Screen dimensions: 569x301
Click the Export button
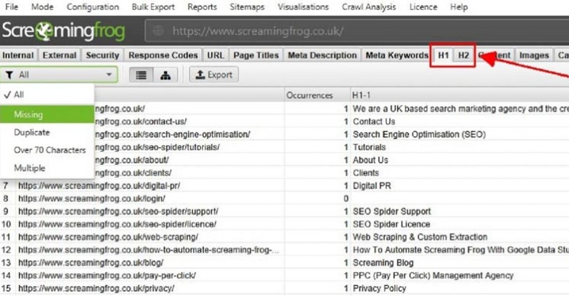pos(214,75)
